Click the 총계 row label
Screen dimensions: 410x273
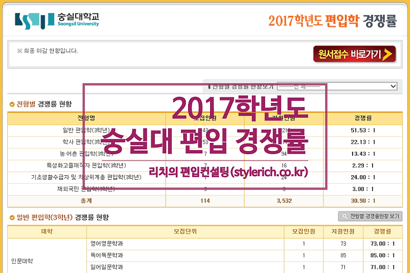click(x=86, y=201)
